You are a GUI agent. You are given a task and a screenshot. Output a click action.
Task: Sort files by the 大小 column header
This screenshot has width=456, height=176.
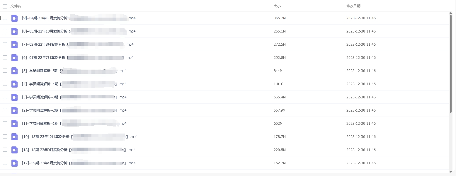click(277, 6)
